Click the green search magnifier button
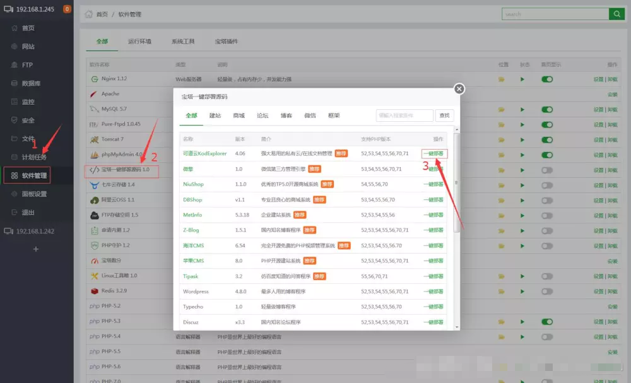This screenshot has width=631, height=383. [616, 14]
